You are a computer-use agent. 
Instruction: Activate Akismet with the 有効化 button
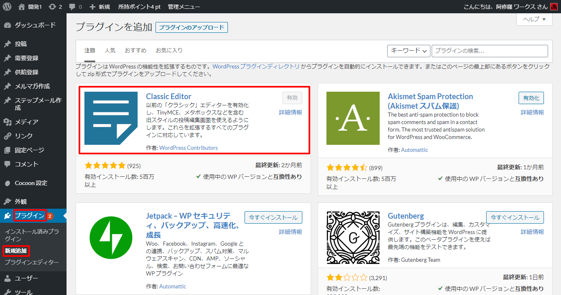coord(531,98)
